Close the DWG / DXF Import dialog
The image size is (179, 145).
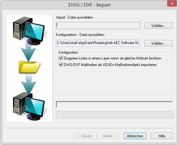172,3
